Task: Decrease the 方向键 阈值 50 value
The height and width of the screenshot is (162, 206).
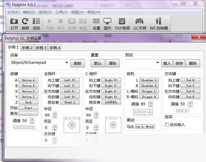Action: pyautogui.click(x=190, y=106)
